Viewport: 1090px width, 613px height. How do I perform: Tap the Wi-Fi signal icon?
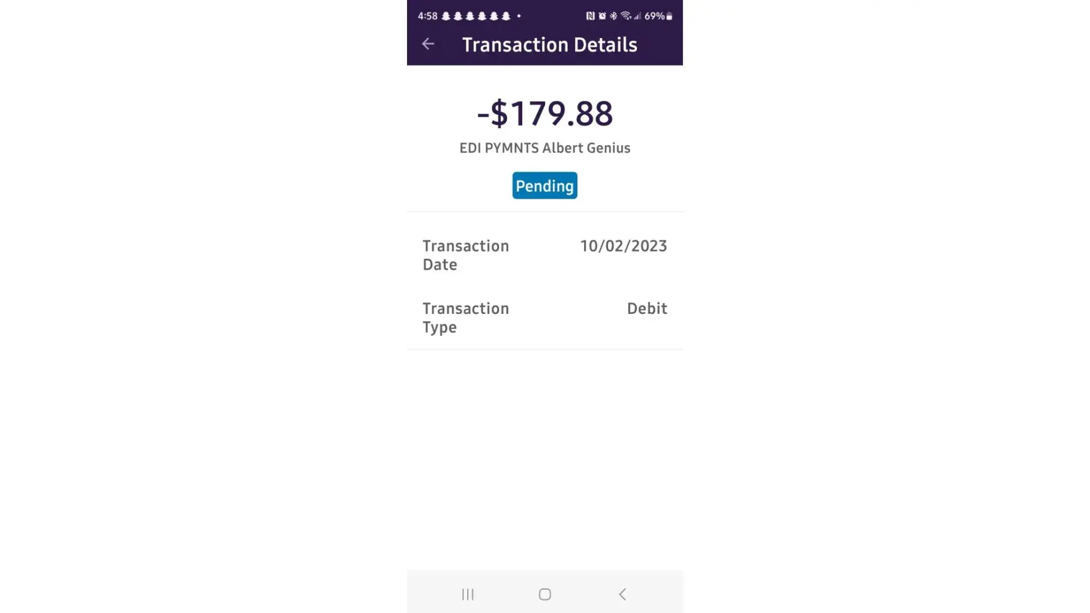(x=626, y=16)
